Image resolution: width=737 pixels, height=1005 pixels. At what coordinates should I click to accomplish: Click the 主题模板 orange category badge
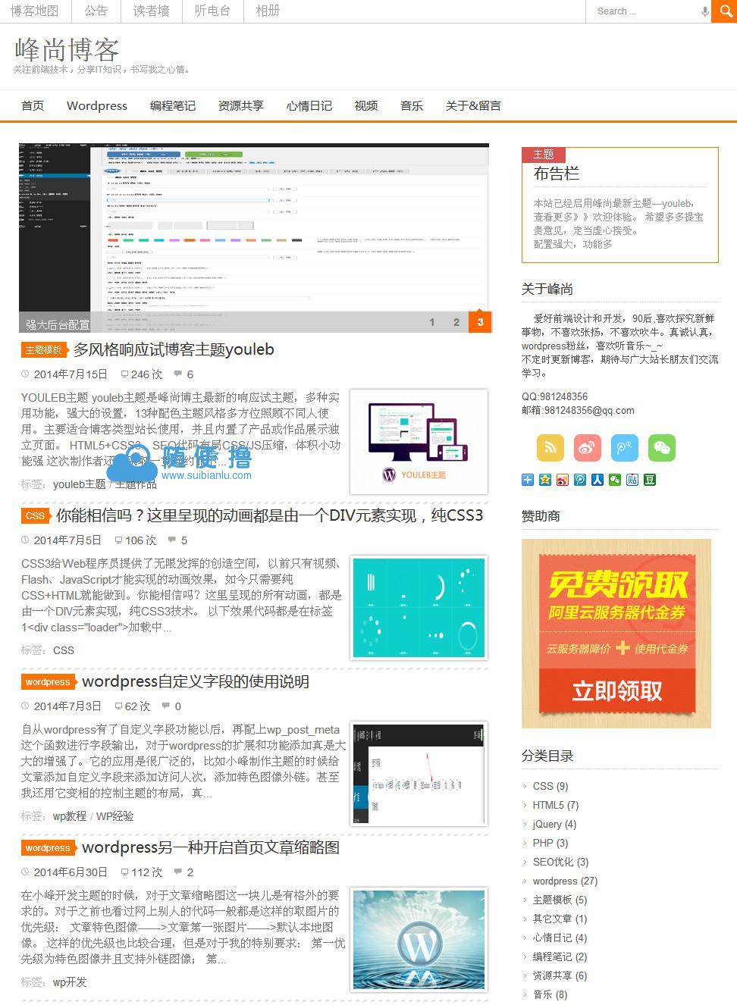[43, 349]
